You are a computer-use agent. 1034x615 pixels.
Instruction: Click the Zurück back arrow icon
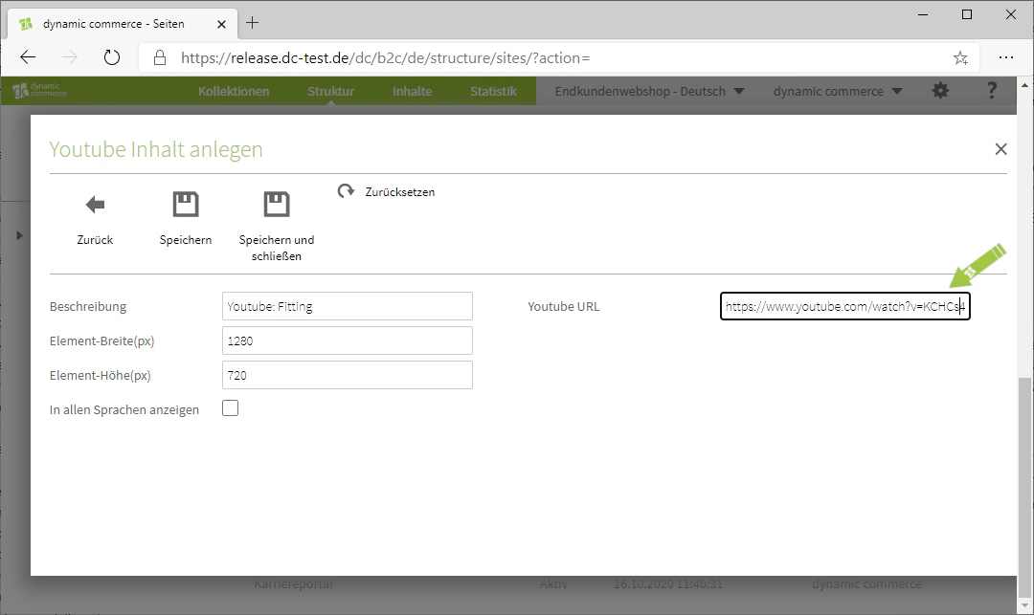point(95,205)
